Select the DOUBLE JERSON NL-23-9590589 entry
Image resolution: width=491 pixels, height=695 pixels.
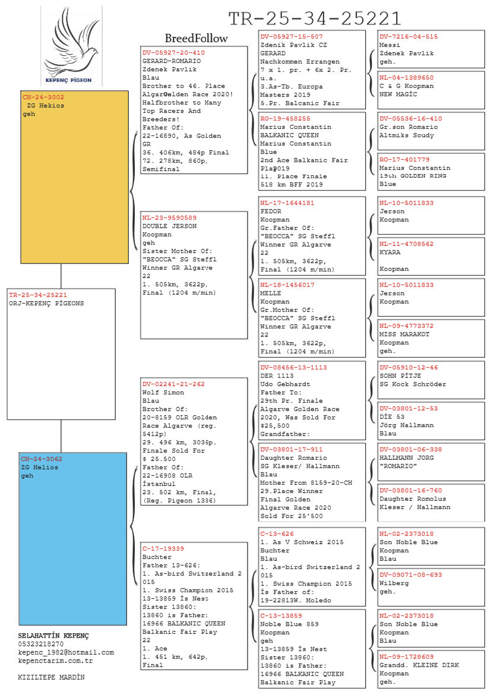pyautogui.click(x=194, y=274)
